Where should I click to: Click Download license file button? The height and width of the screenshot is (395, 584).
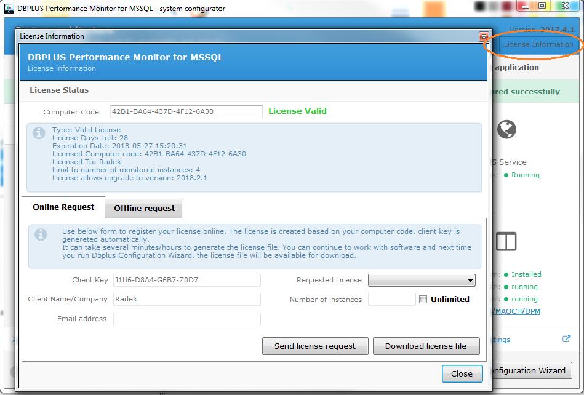pos(426,346)
